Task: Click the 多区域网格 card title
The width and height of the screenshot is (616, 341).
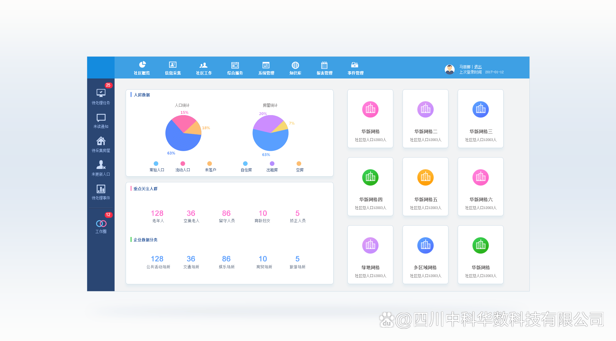Action: [x=425, y=267]
